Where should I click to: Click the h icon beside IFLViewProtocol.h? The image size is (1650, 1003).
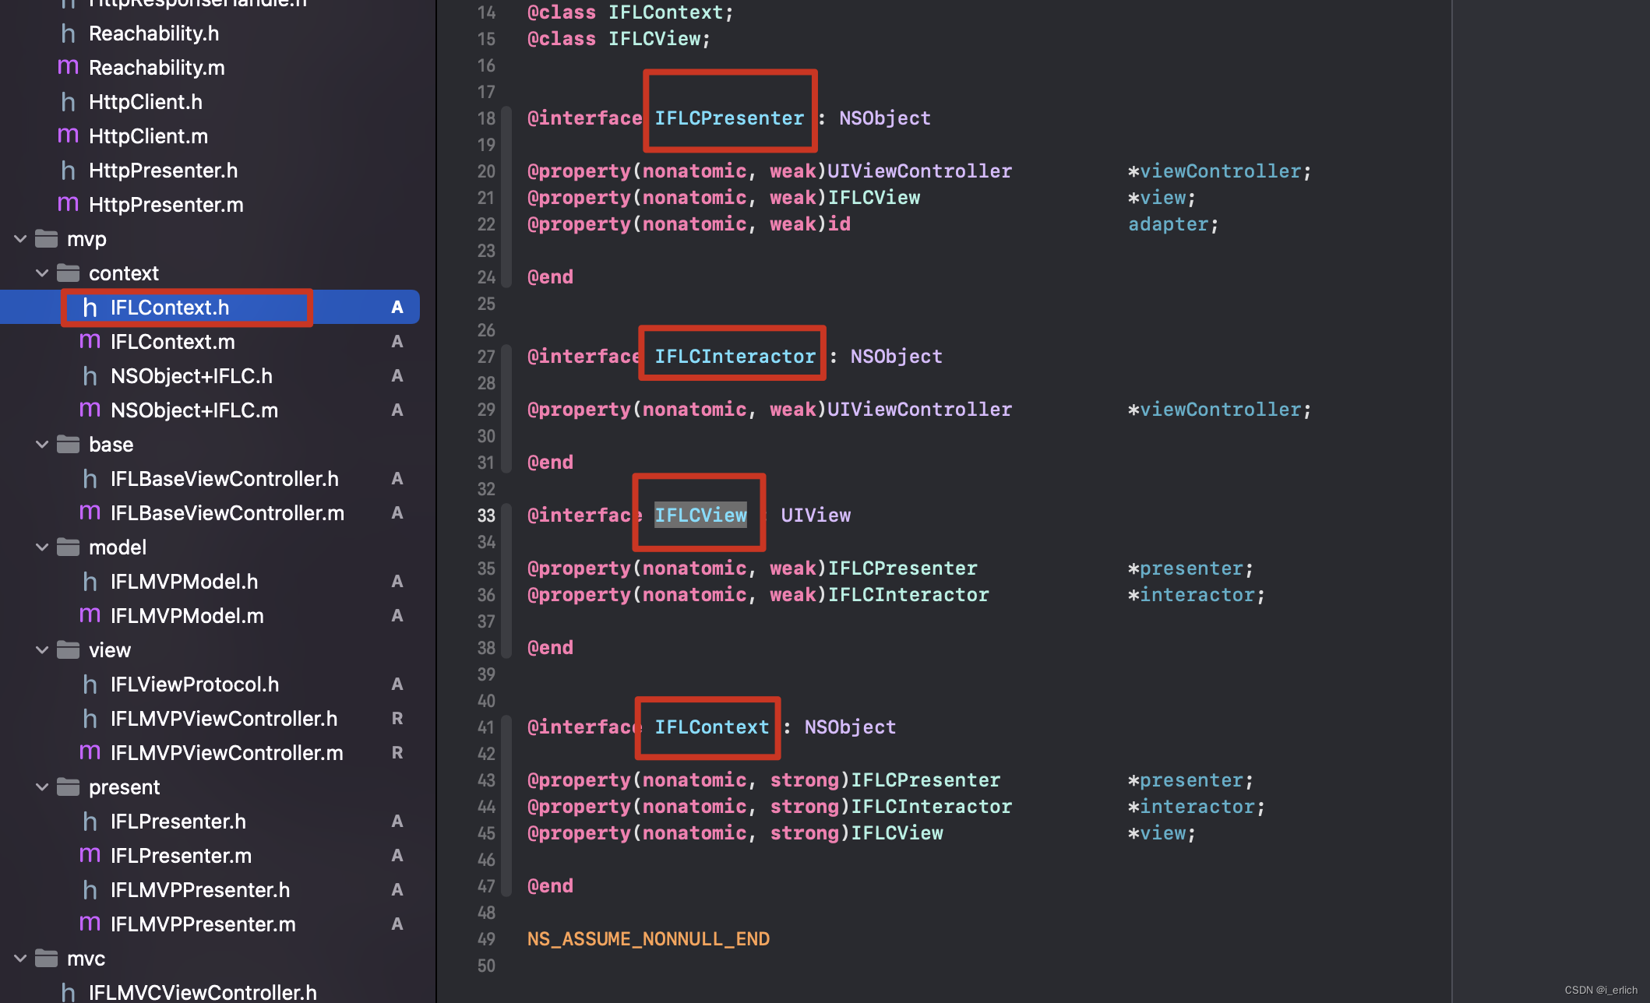(90, 685)
